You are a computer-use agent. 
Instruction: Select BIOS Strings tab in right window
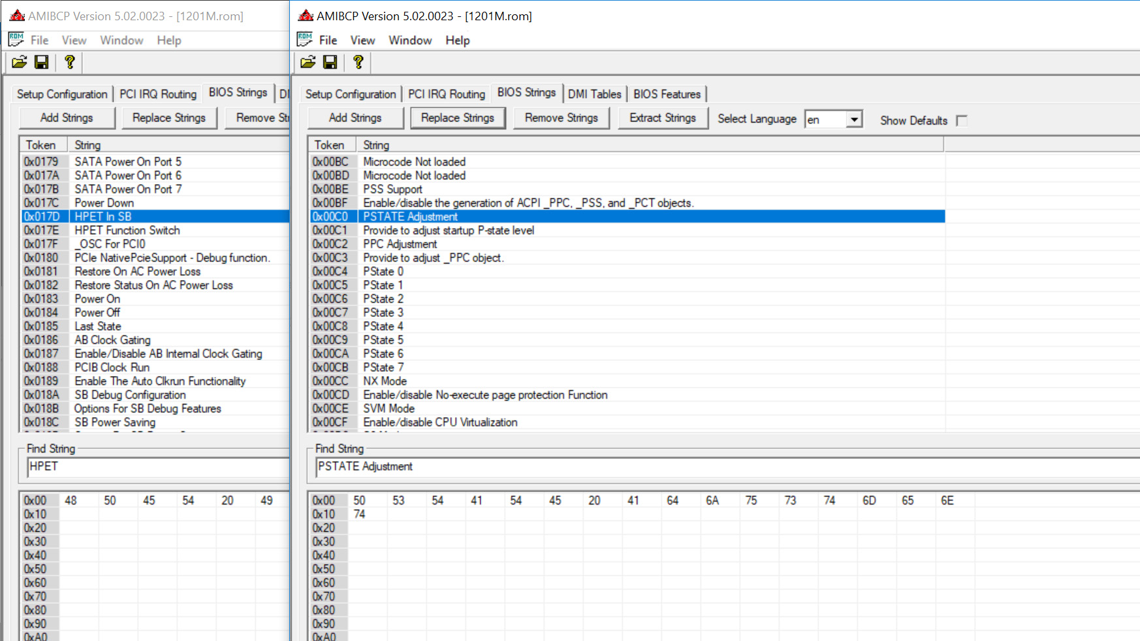tap(526, 93)
